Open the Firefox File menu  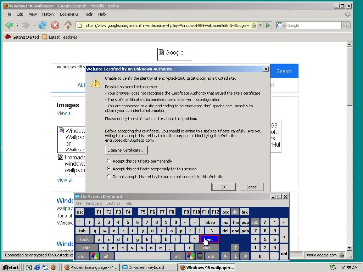click(x=8, y=14)
